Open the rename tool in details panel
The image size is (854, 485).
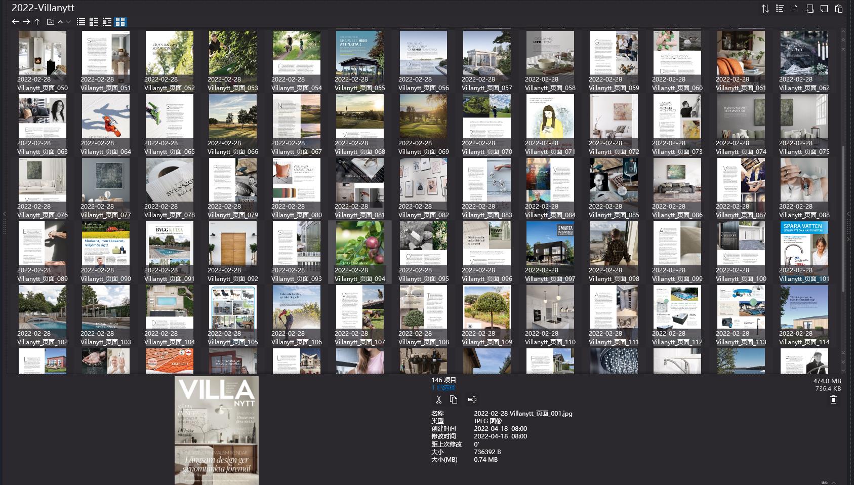click(x=472, y=400)
